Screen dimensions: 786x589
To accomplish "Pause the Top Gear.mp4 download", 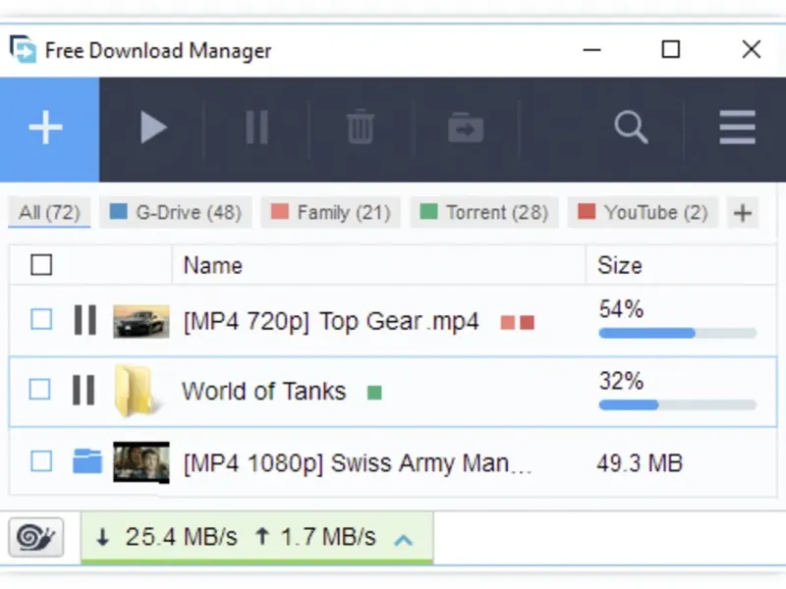I will tap(84, 320).
